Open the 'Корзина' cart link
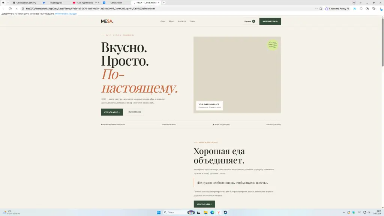The height and width of the screenshot is (216, 384). tap(249, 21)
